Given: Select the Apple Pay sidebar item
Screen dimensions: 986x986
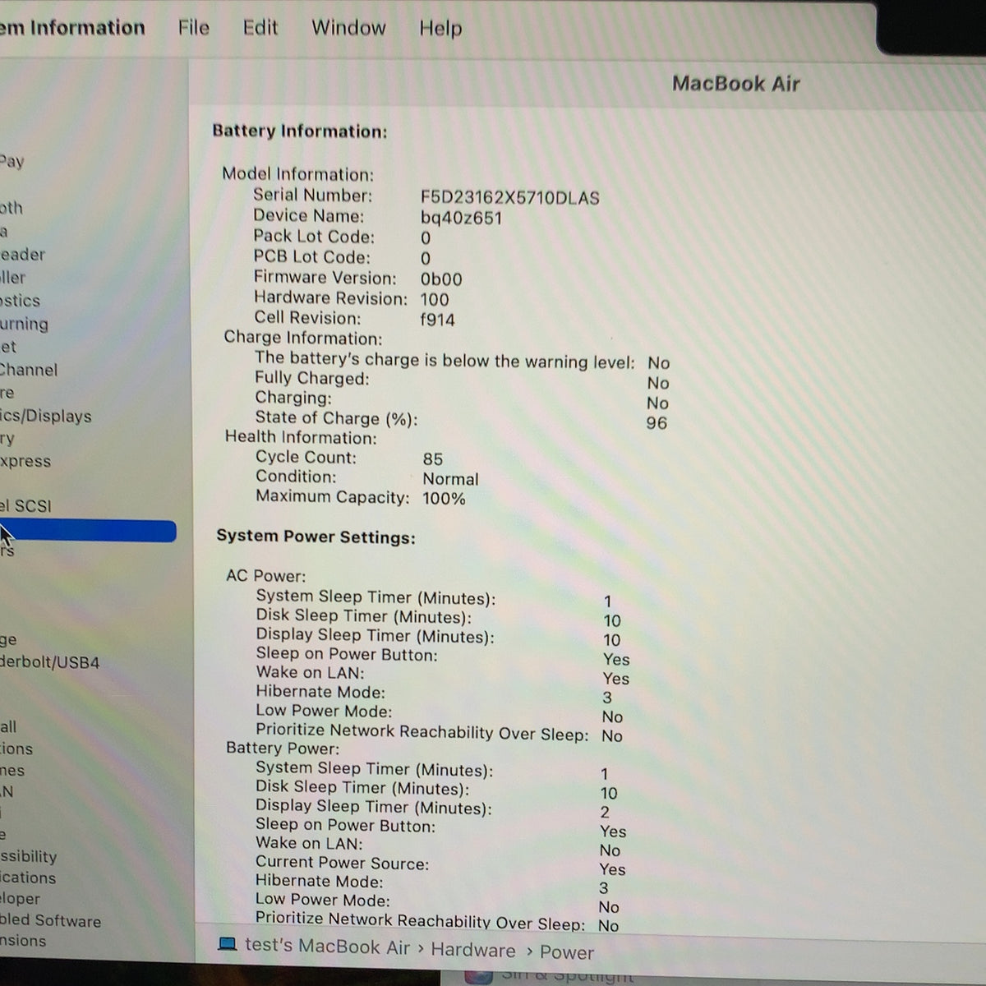Looking at the screenshot, I should 12,161.
